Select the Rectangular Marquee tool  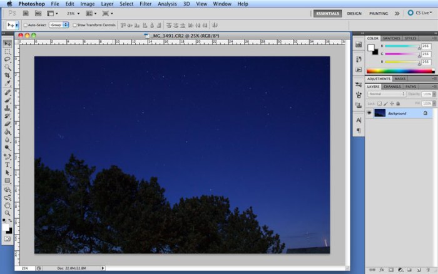8,52
